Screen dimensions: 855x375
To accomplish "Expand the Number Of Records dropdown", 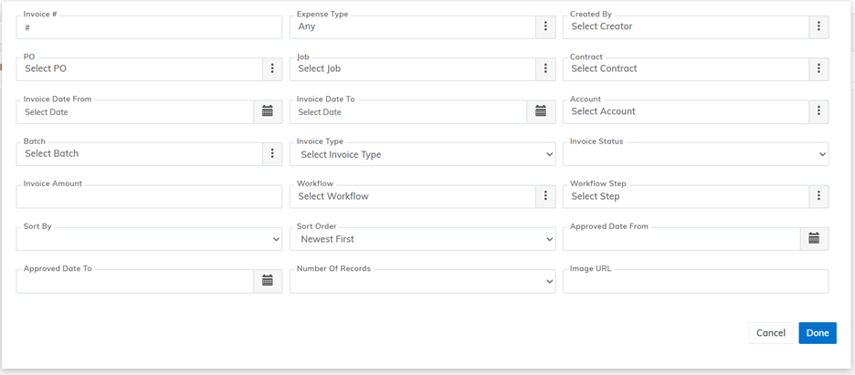I will [x=423, y=281].
